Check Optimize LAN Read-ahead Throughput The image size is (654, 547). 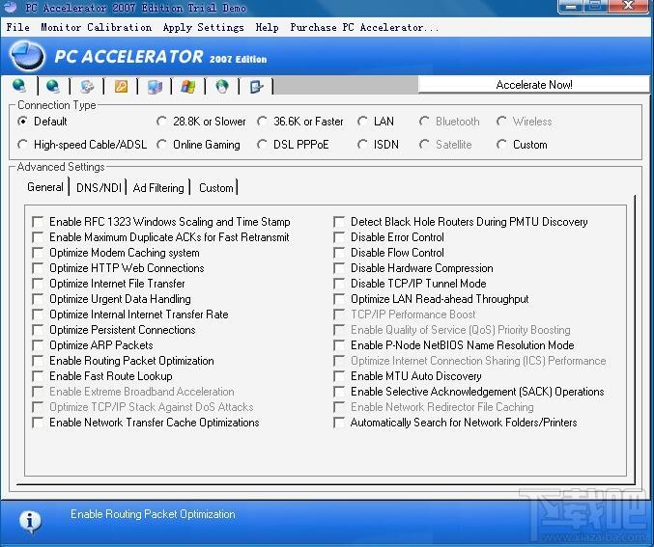(x=339, y=299)
